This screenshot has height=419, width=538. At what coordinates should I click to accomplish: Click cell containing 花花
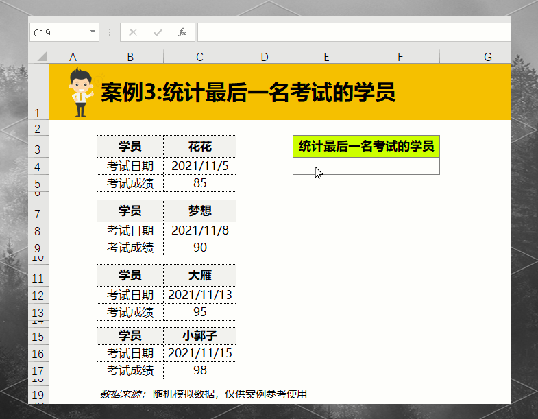click(199, 147)
